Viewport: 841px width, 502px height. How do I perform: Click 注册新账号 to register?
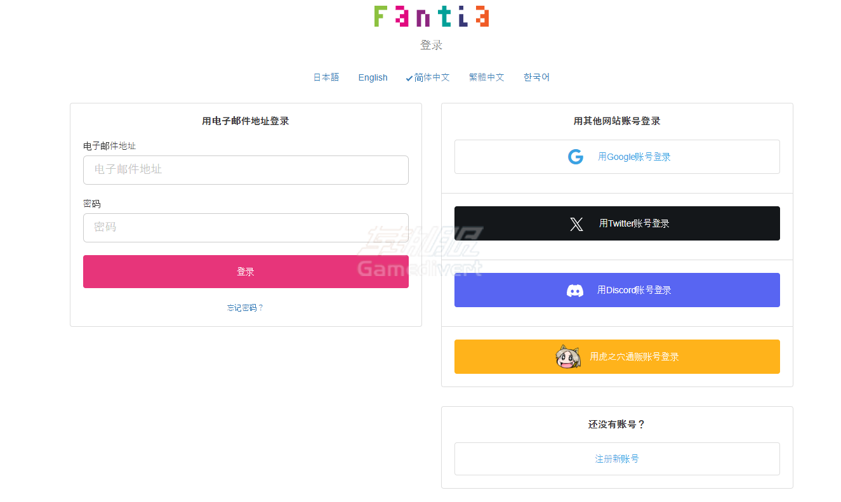pos(617,459)
